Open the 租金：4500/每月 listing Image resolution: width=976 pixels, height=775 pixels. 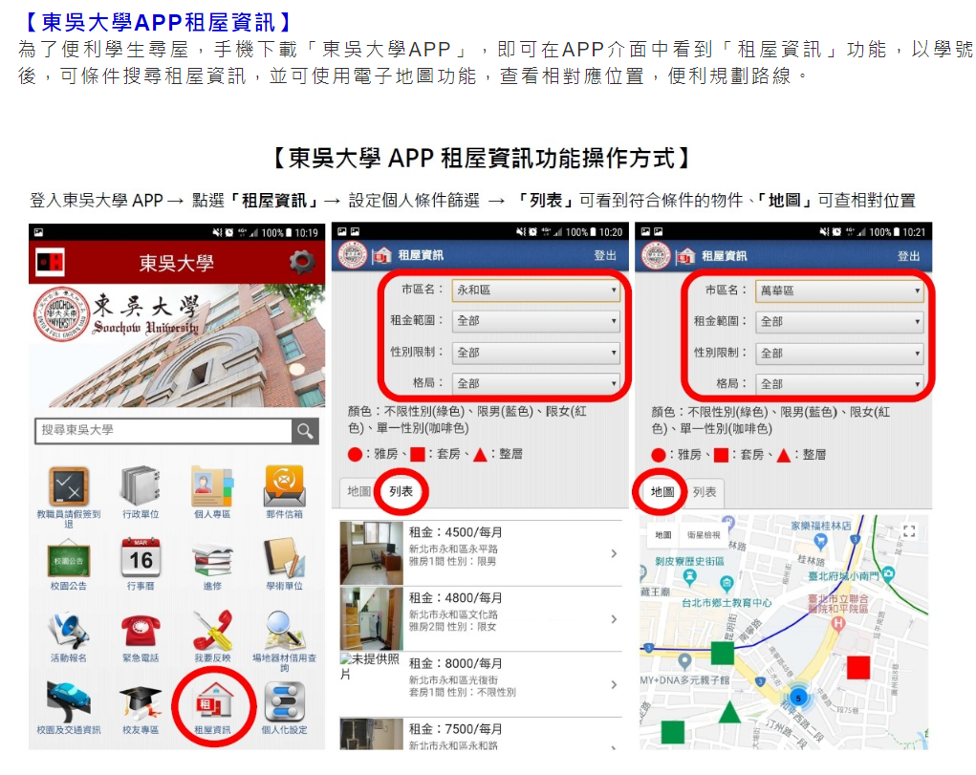481,552
